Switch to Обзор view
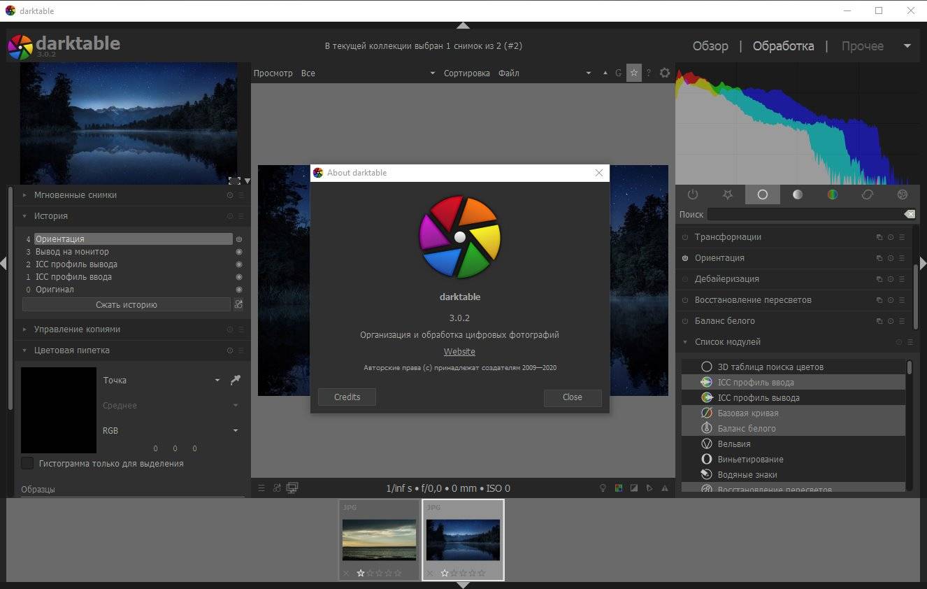 pos(710,46)
